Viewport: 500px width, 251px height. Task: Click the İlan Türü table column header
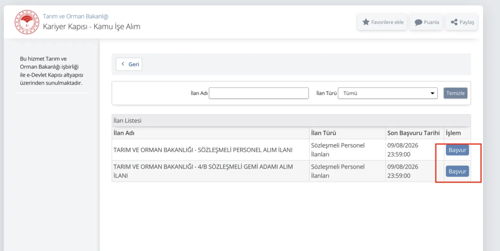pyautogui.click(x=323, y=133)
